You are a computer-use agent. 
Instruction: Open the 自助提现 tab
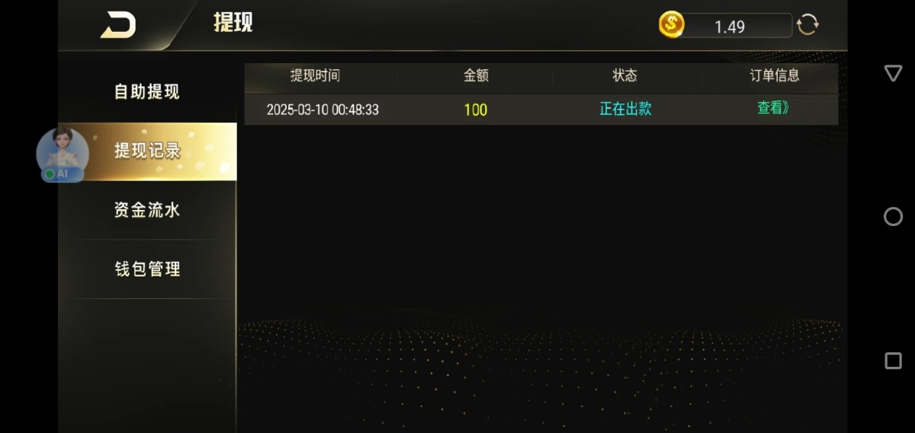point(147,92)
